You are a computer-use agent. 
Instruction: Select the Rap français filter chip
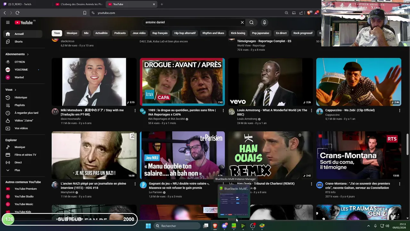click(x=160, y=33)
